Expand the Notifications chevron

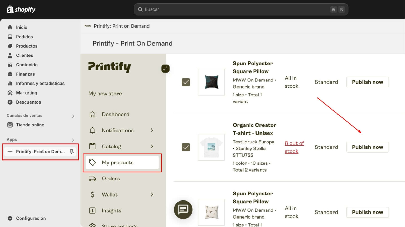pyautogui.click(x=152, y=131)
